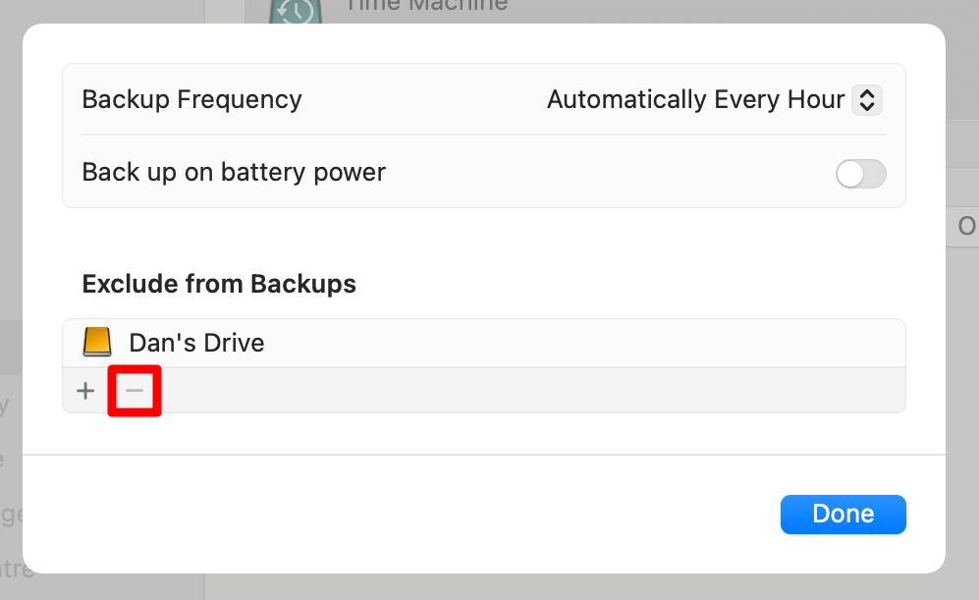The width and height of the screenshot is (979, 600).
Task: Select the orange external drive icon
Action: point(97,341)
